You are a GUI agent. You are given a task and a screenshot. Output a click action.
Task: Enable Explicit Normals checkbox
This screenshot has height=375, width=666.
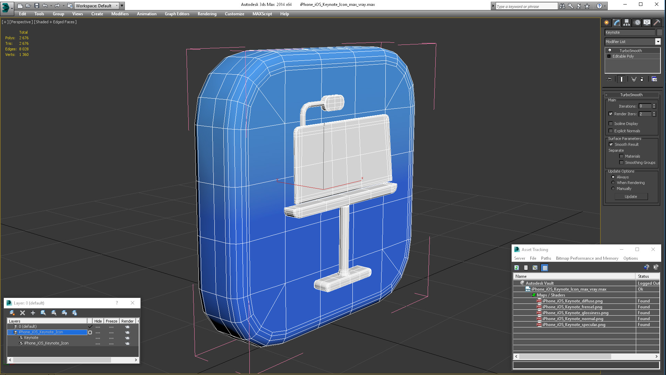tap(610, 131)
